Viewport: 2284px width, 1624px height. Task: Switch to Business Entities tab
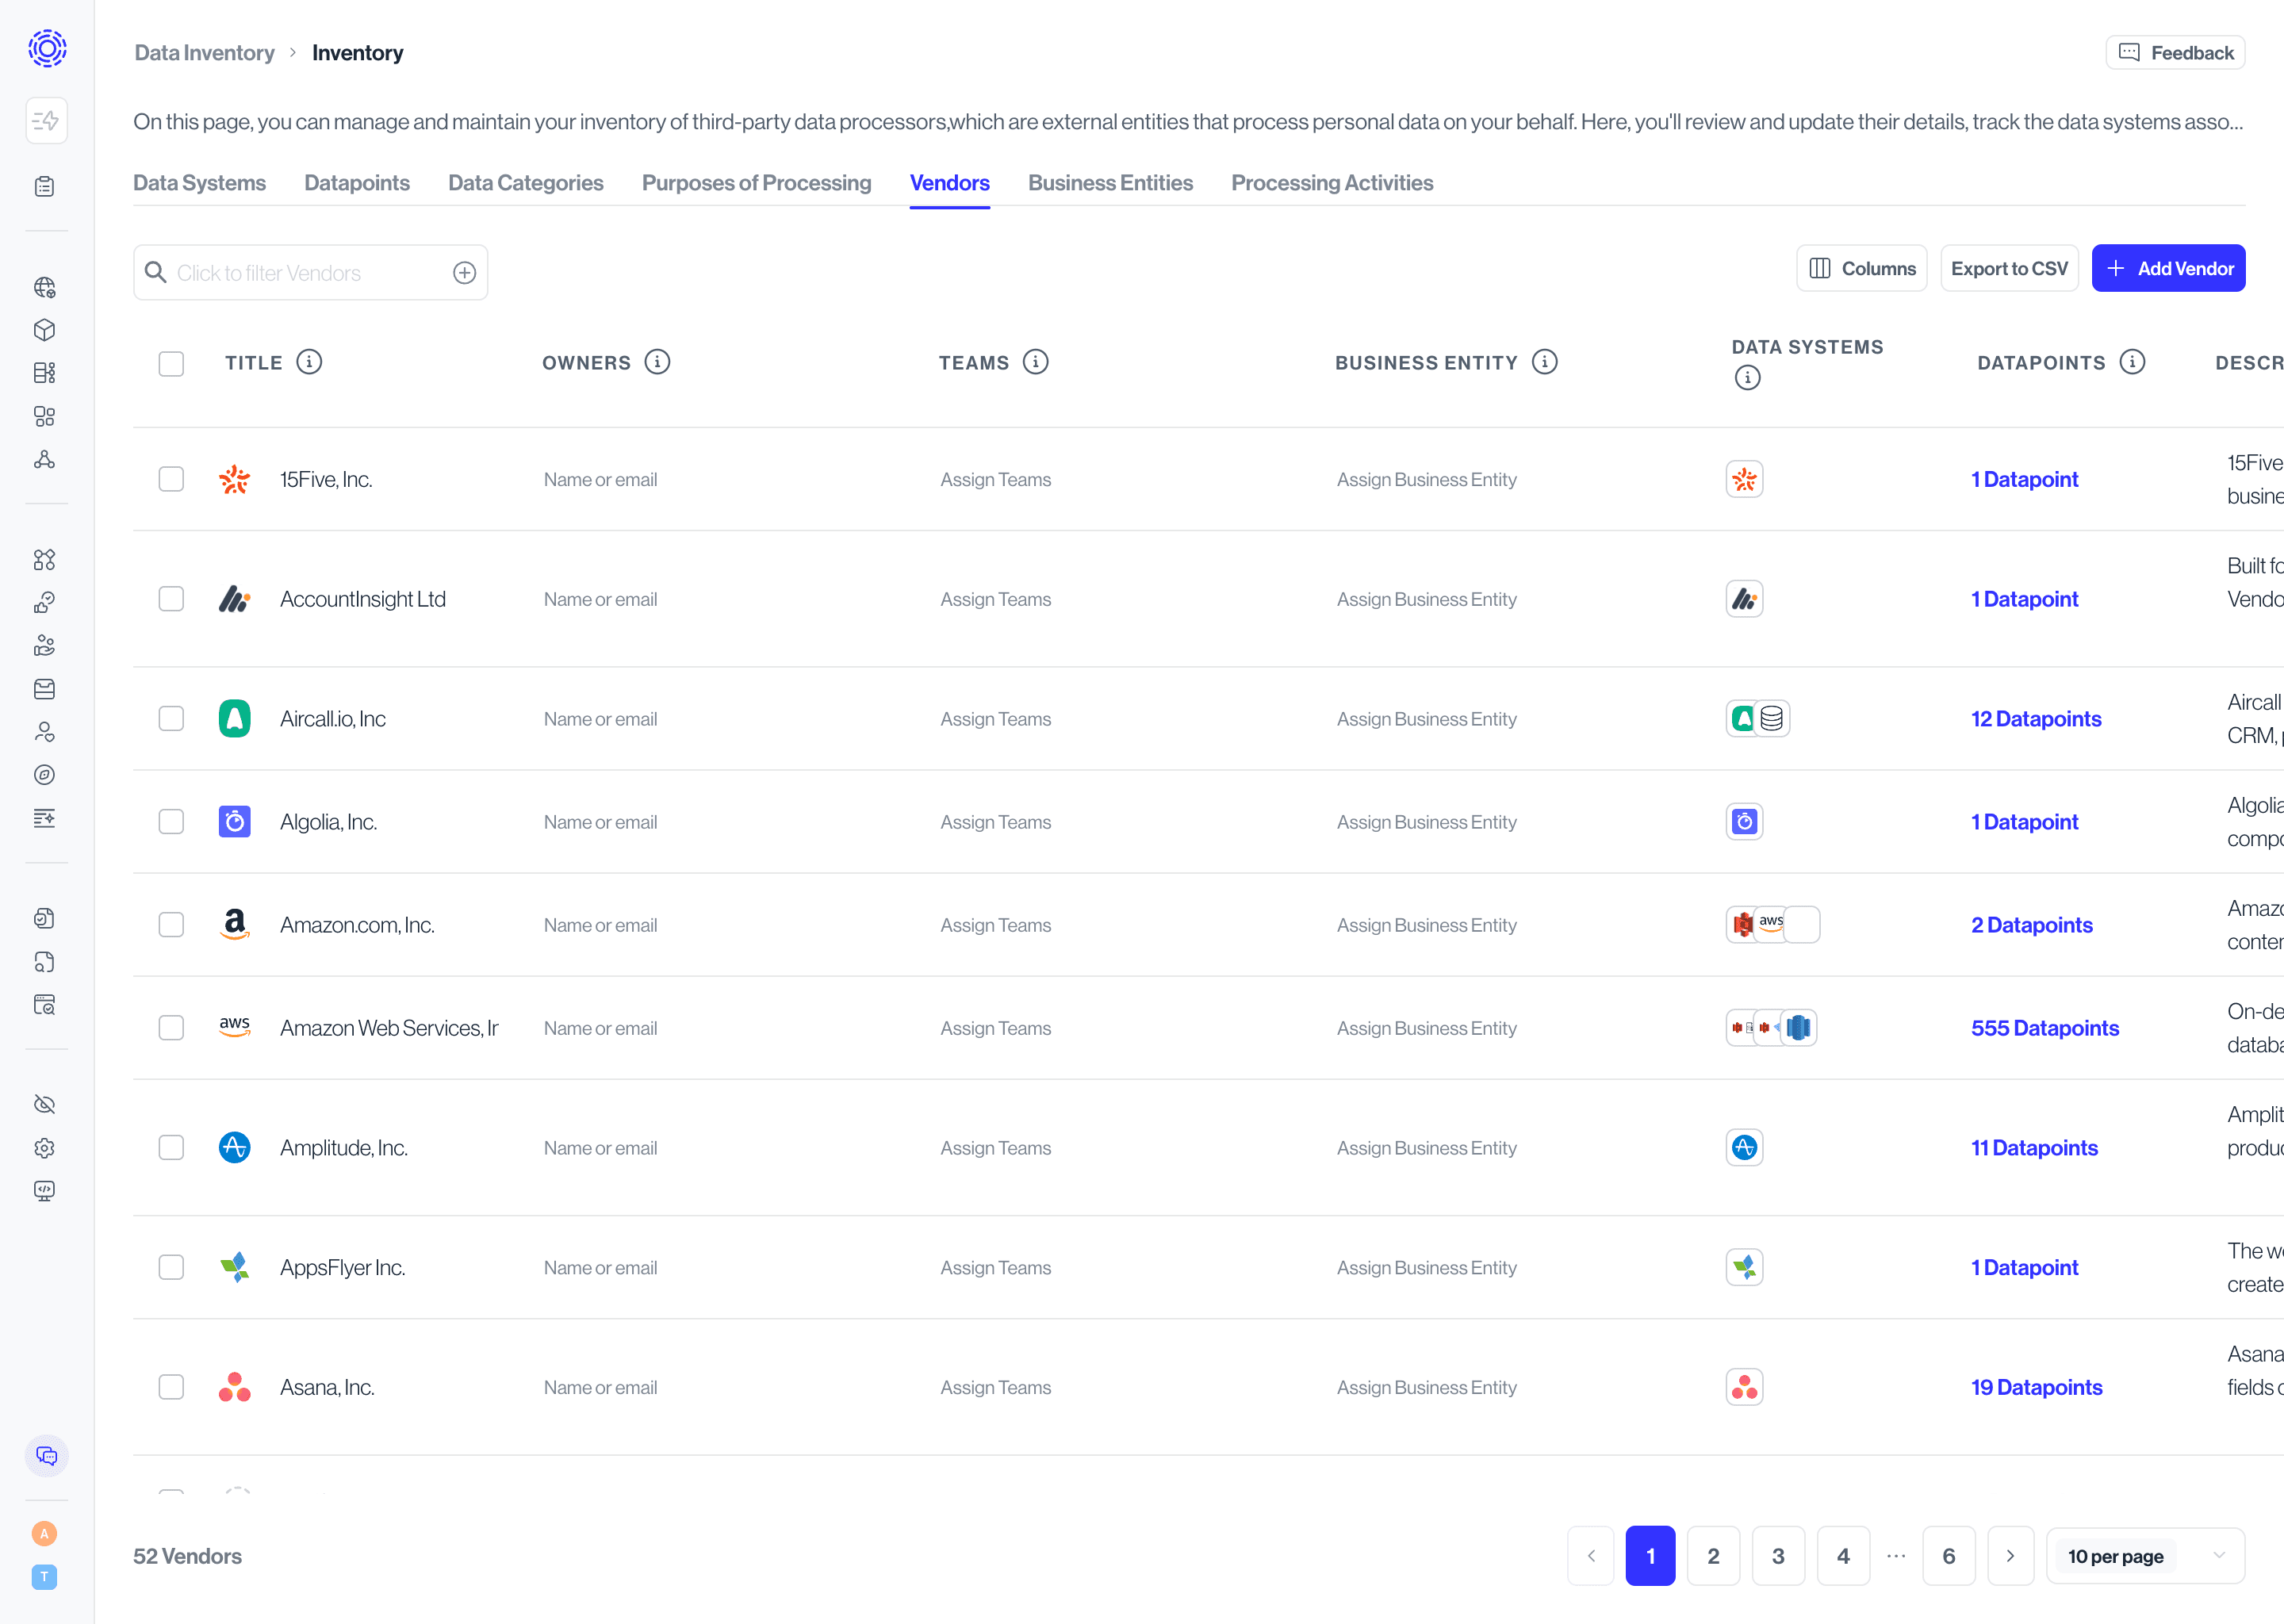pyautogui.click(x=1110, y=183)
